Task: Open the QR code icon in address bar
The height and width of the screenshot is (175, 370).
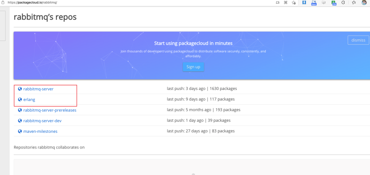Action: click(x=285, y=2)
